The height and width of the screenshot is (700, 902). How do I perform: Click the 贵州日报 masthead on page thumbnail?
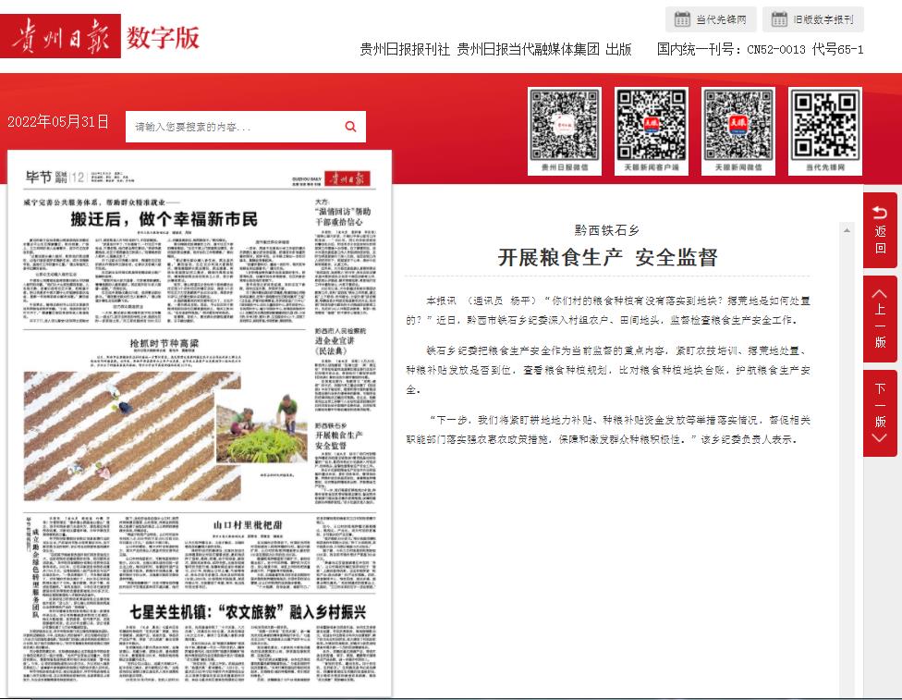point(347,178)
